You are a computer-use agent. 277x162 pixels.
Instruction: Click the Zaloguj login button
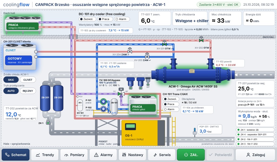255,155
